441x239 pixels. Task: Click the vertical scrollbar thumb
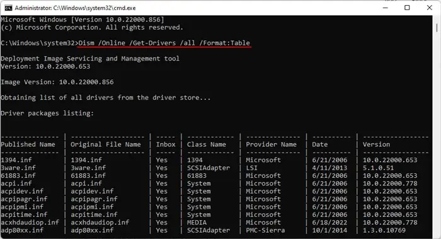[x=437, y=28]
